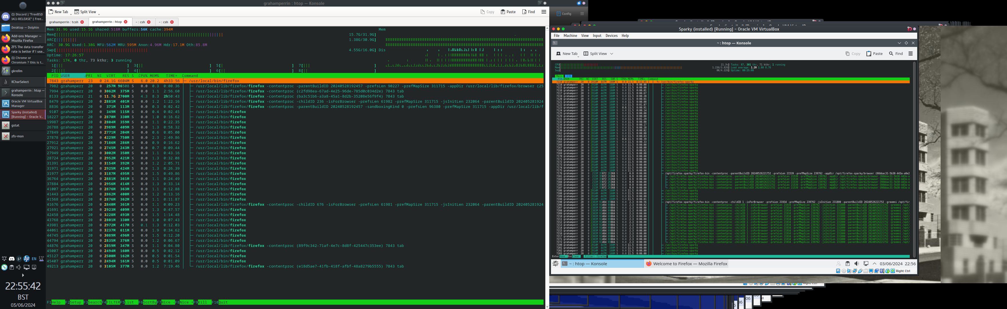
Task: Select the process row with PID 49213
Action: (295, 266)
